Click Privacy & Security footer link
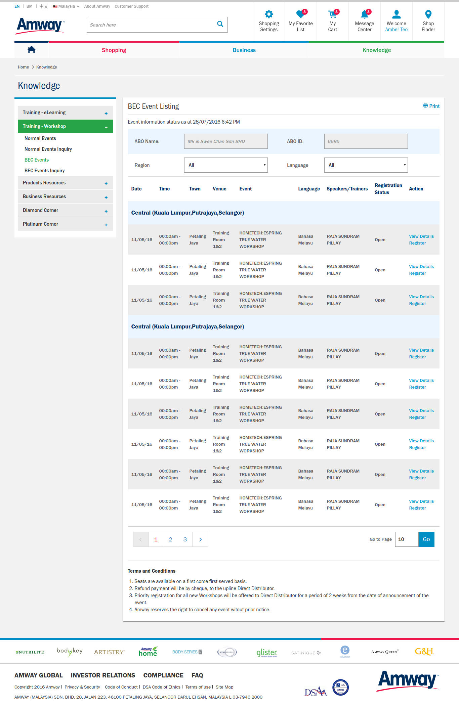This screenshot has width=459, height=707. (82, 687)
